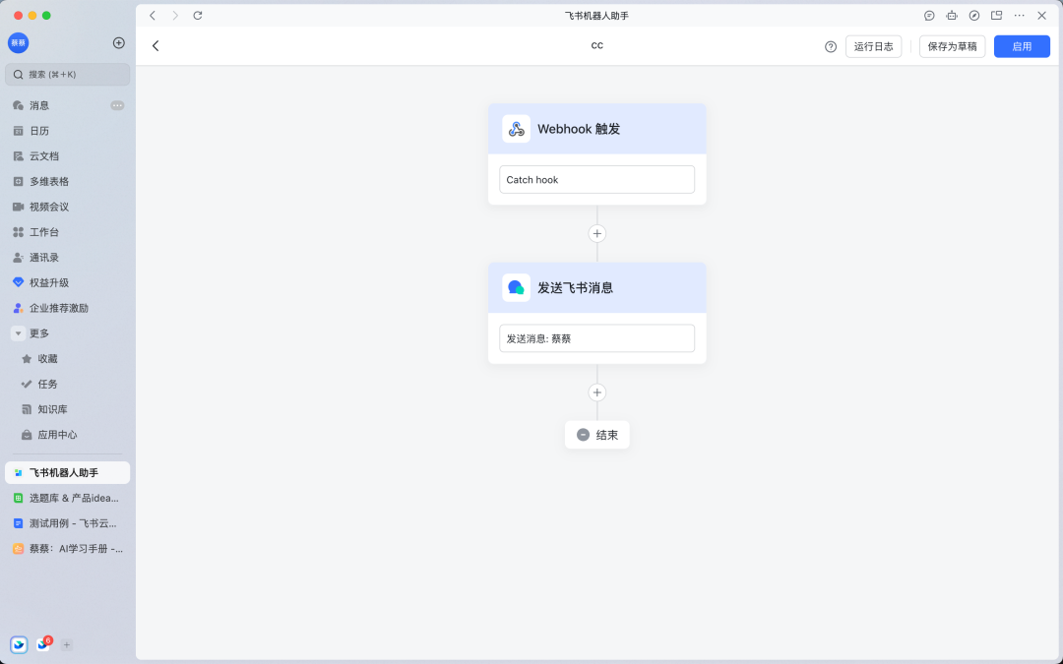Open the chat bubble icon in title bar

point(929,16)
